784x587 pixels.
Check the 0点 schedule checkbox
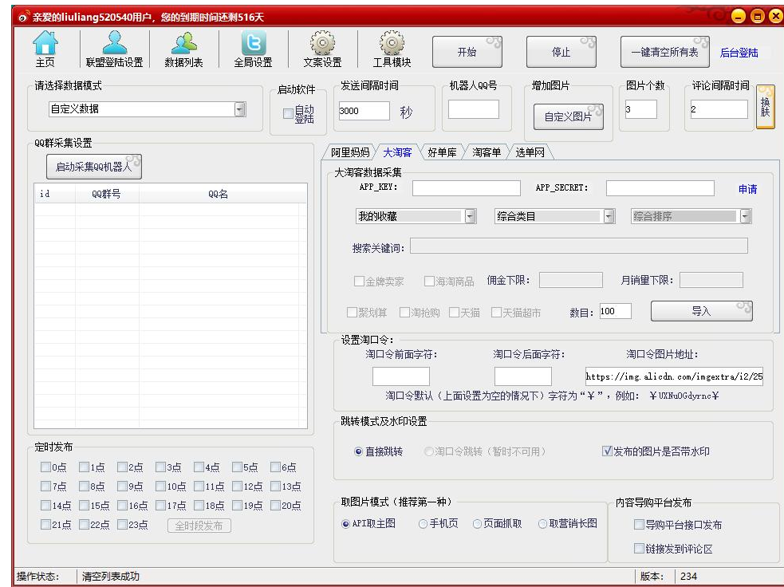pyautogui.click(x=45, y=467)
